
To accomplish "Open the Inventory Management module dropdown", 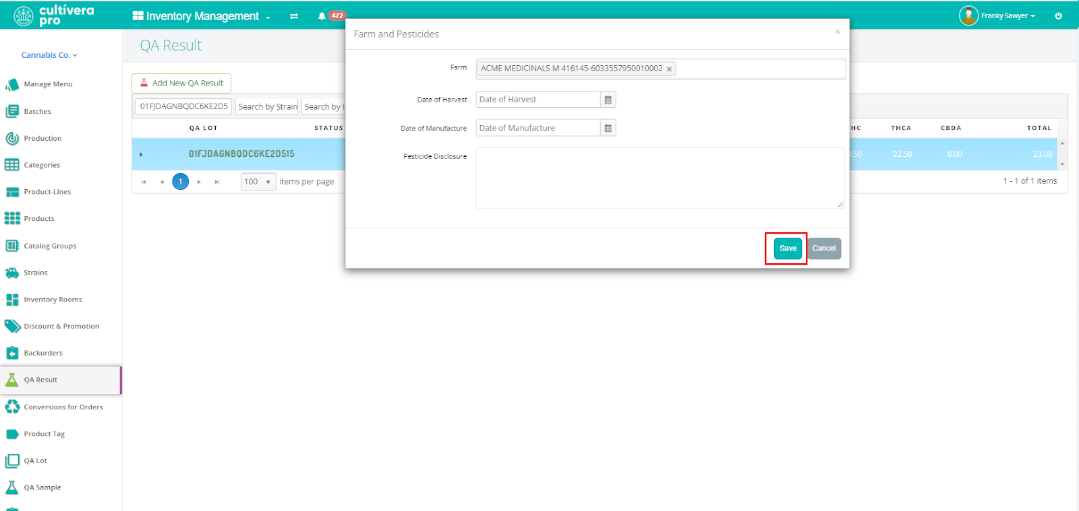I will [x=201, y=16].
